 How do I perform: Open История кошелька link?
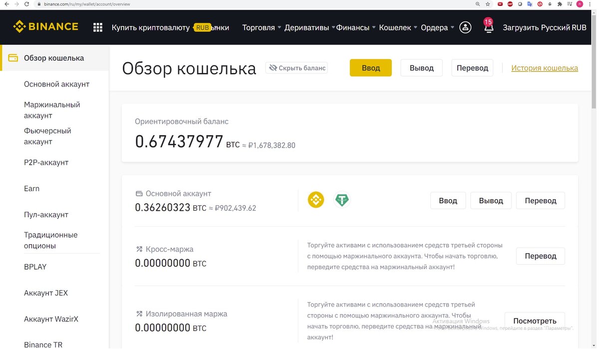coord(545,68)
